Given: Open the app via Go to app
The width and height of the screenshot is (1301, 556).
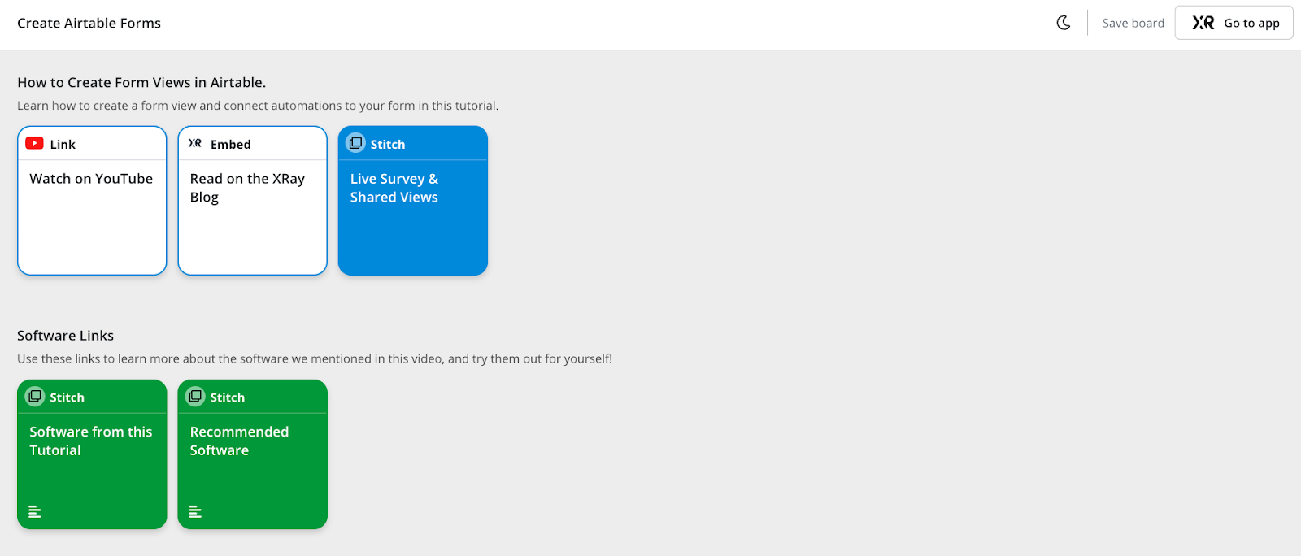Looking at the screenshot, I should pyautogui.click(x=1234, y=23).
